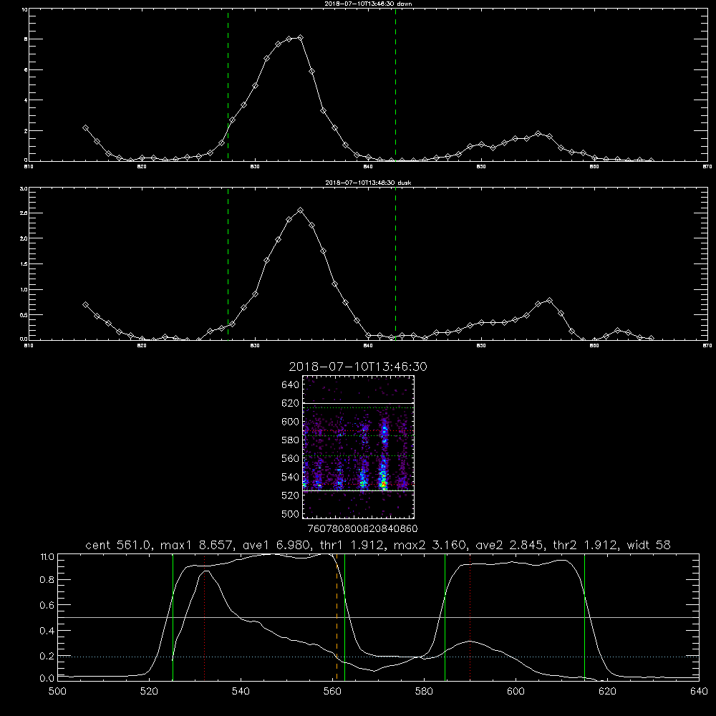
Task: Click the orange dashed centre line in the bottom plot
Action: click(x=337, y=616)
